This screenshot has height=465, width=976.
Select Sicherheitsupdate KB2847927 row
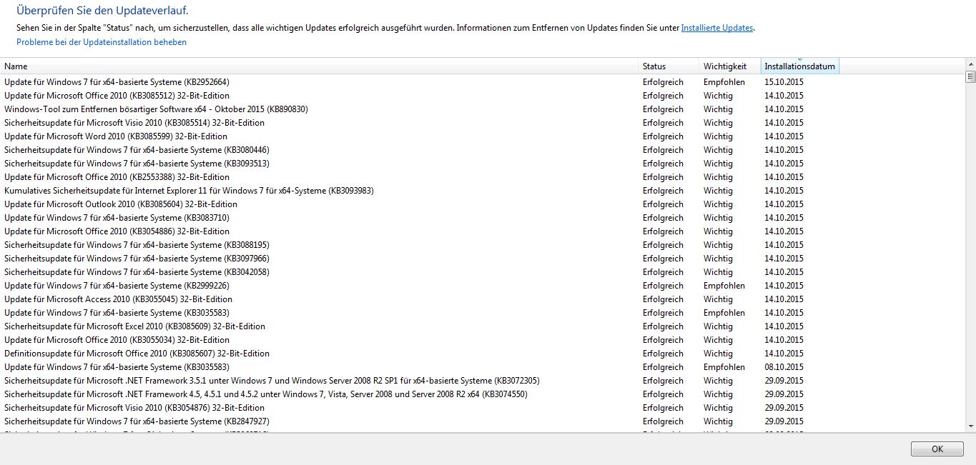click(483, 421)
